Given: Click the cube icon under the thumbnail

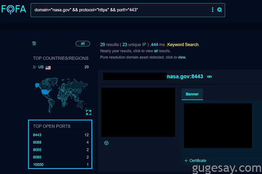Looking at the screenshot, I should click(106, 143).
